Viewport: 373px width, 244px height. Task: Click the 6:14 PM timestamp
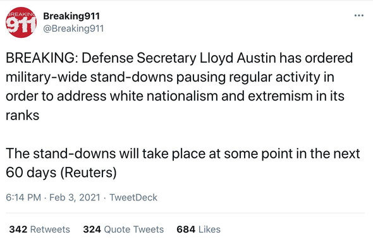23,197
